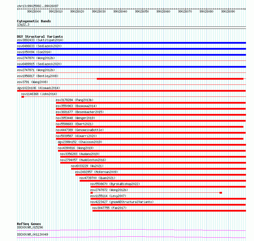254x241 pixels.
Task: Click the Cytogenetic Bands track heading
Action: pyautogui.click(x=34, y=21)
